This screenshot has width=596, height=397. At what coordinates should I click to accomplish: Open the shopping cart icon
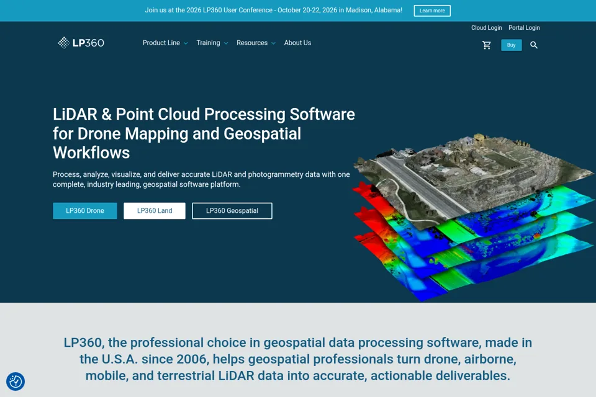point(487,45)
